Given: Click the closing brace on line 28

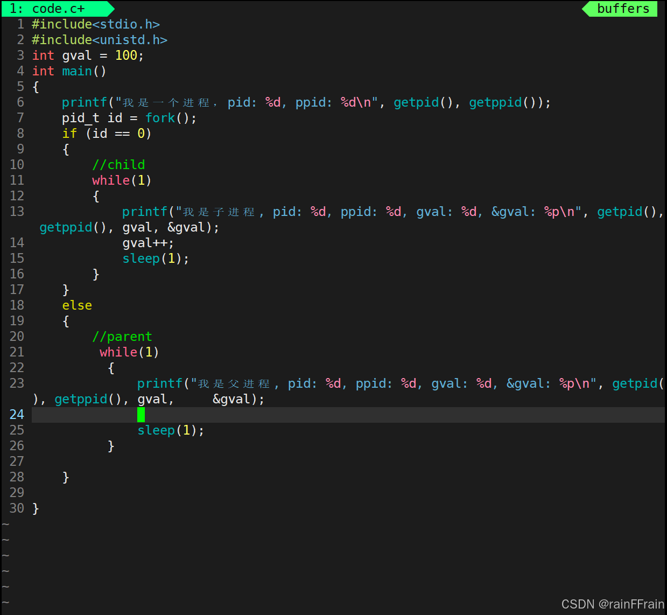Looking at the screenshot, I should [66, 477].
